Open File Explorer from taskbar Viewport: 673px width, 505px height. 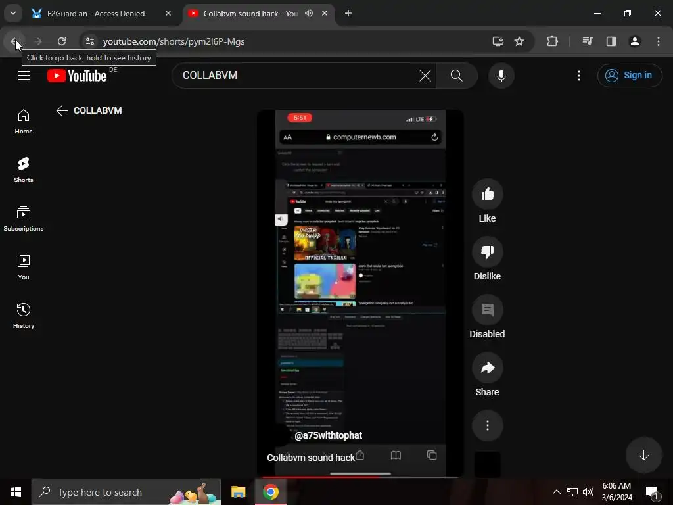[x=238, y=492]
